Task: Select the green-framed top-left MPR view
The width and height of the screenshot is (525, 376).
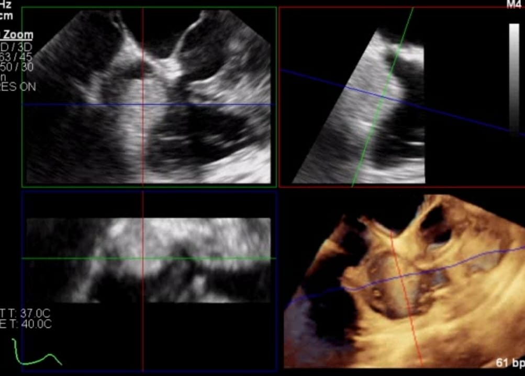Action: 149,97
